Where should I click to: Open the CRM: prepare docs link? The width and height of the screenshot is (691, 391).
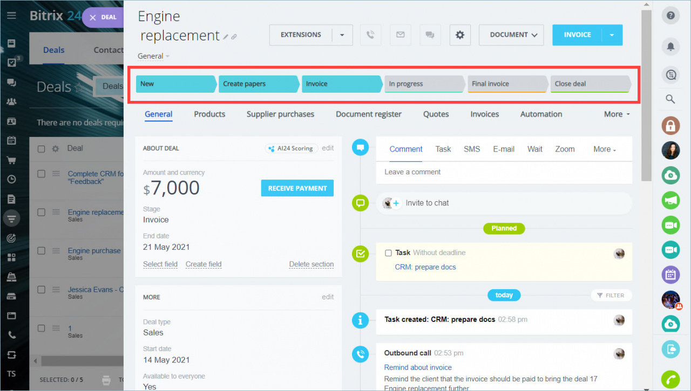[425, 267]
